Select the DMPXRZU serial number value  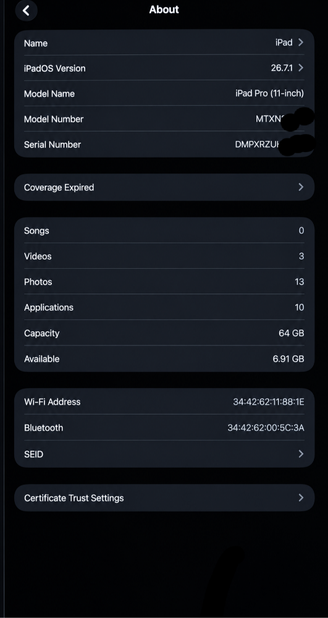258,144
